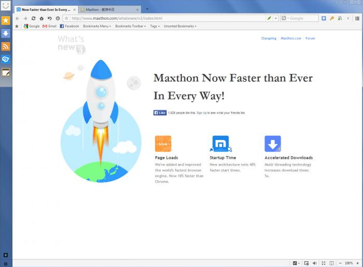Open the Changelog link
Image resolution: width=363 pixels, height=267 pixels.
click(x=269, y=39)
